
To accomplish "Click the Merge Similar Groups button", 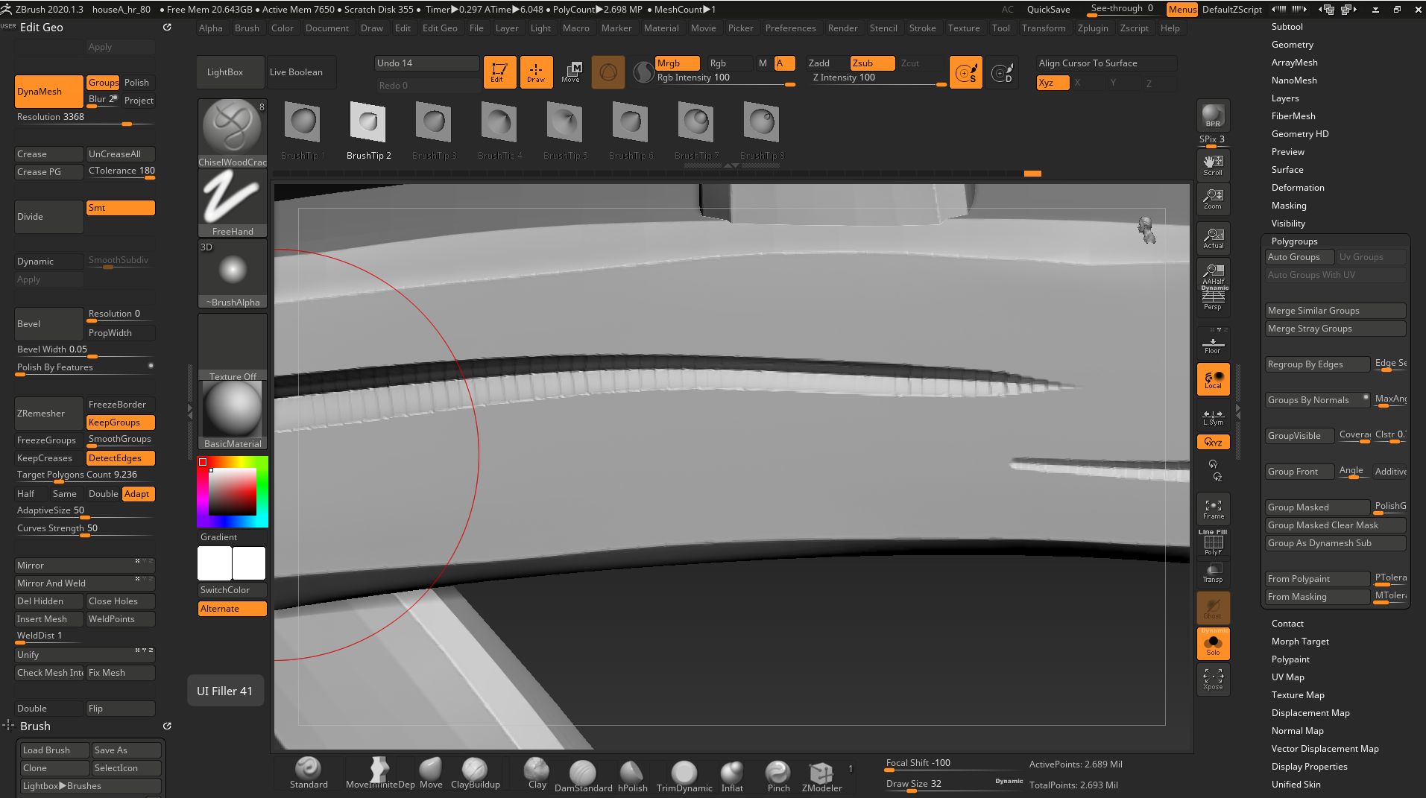I will tap(1334, 310).
